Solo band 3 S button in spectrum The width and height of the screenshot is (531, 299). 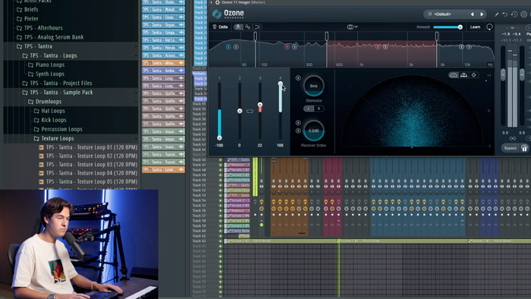[x=385, y=47]
